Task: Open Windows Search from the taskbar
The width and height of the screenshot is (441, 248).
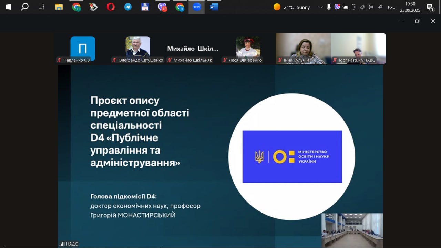Action: click(x=25, y=7)
